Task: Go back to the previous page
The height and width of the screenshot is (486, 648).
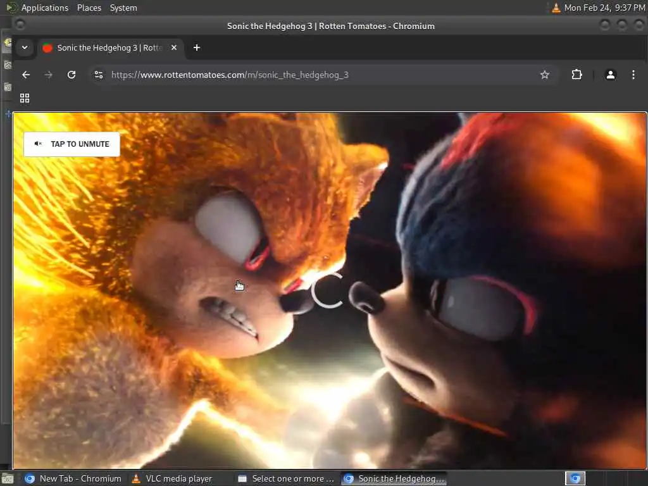Action: point(26,75)
